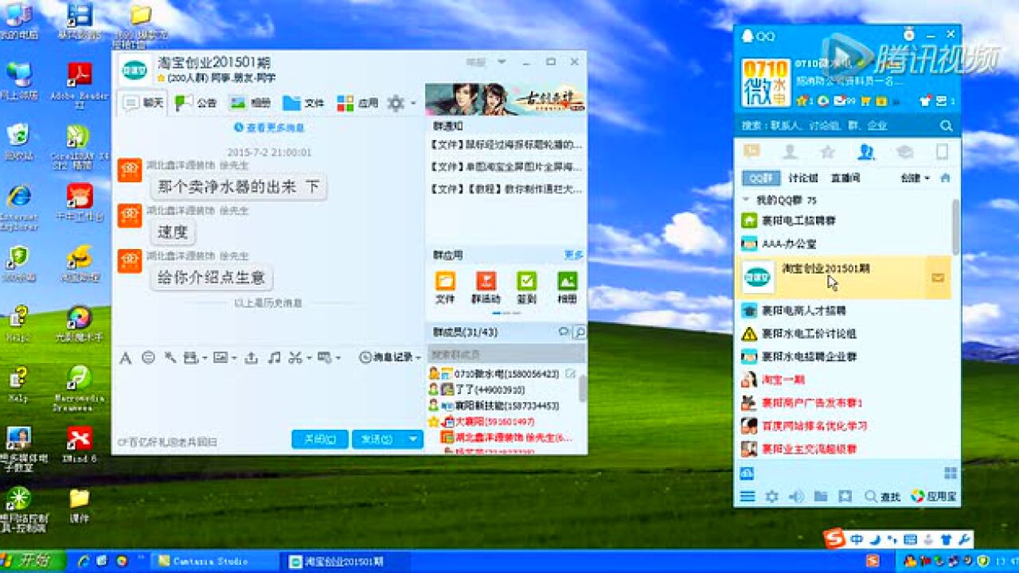Click the QQ contact search box

coord(837,126)
